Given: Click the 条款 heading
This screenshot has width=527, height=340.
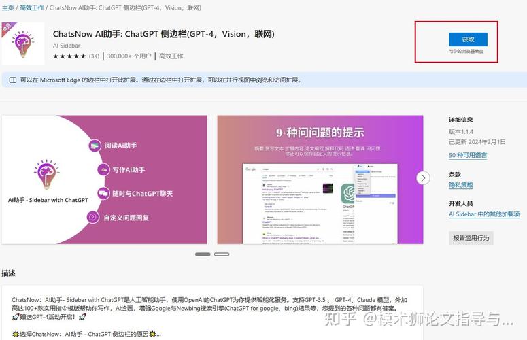Looking at the screenshot, I should [x=455, y=174].
